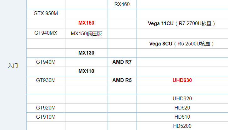Select the HD620 cell
Viewport: 228px width, 130px height.
point(182,108)
